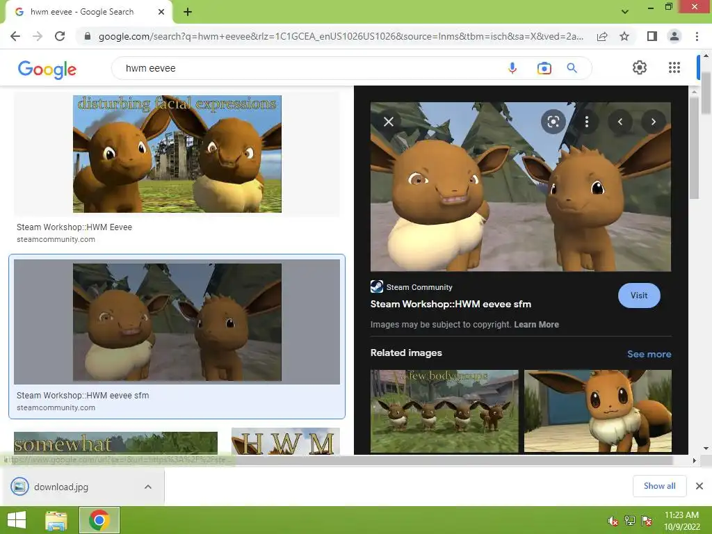Open the 'a few bodygroups' related image
This screenshot has height=534, width=712.
click(x=444, y=411)
